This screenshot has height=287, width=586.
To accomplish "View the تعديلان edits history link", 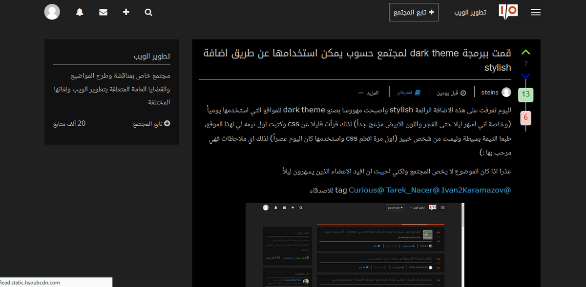I will pyautogui.click(x=408, y=92).
